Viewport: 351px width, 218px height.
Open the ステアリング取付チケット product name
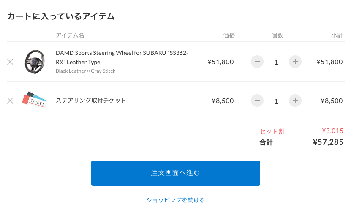click(x=91, y=101)
